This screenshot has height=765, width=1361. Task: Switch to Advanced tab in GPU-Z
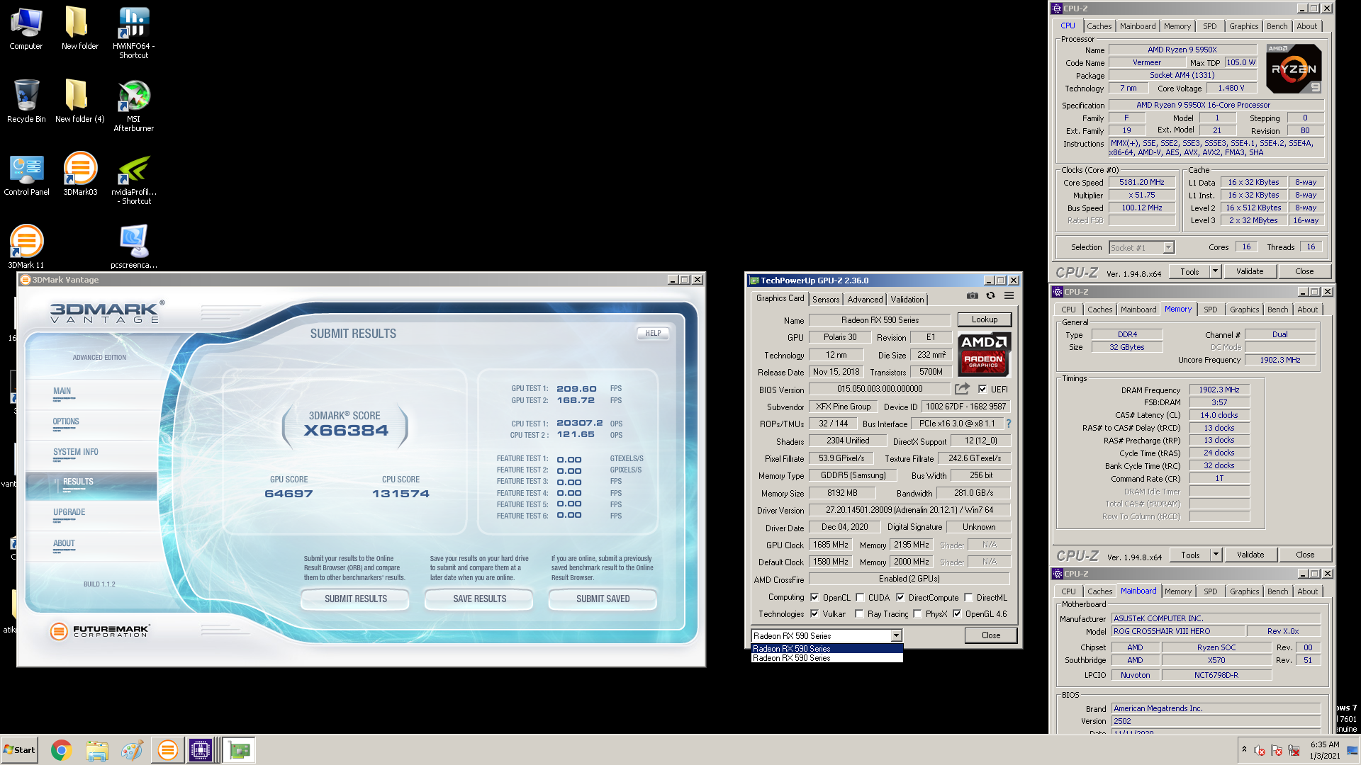(x=865, y=300)
